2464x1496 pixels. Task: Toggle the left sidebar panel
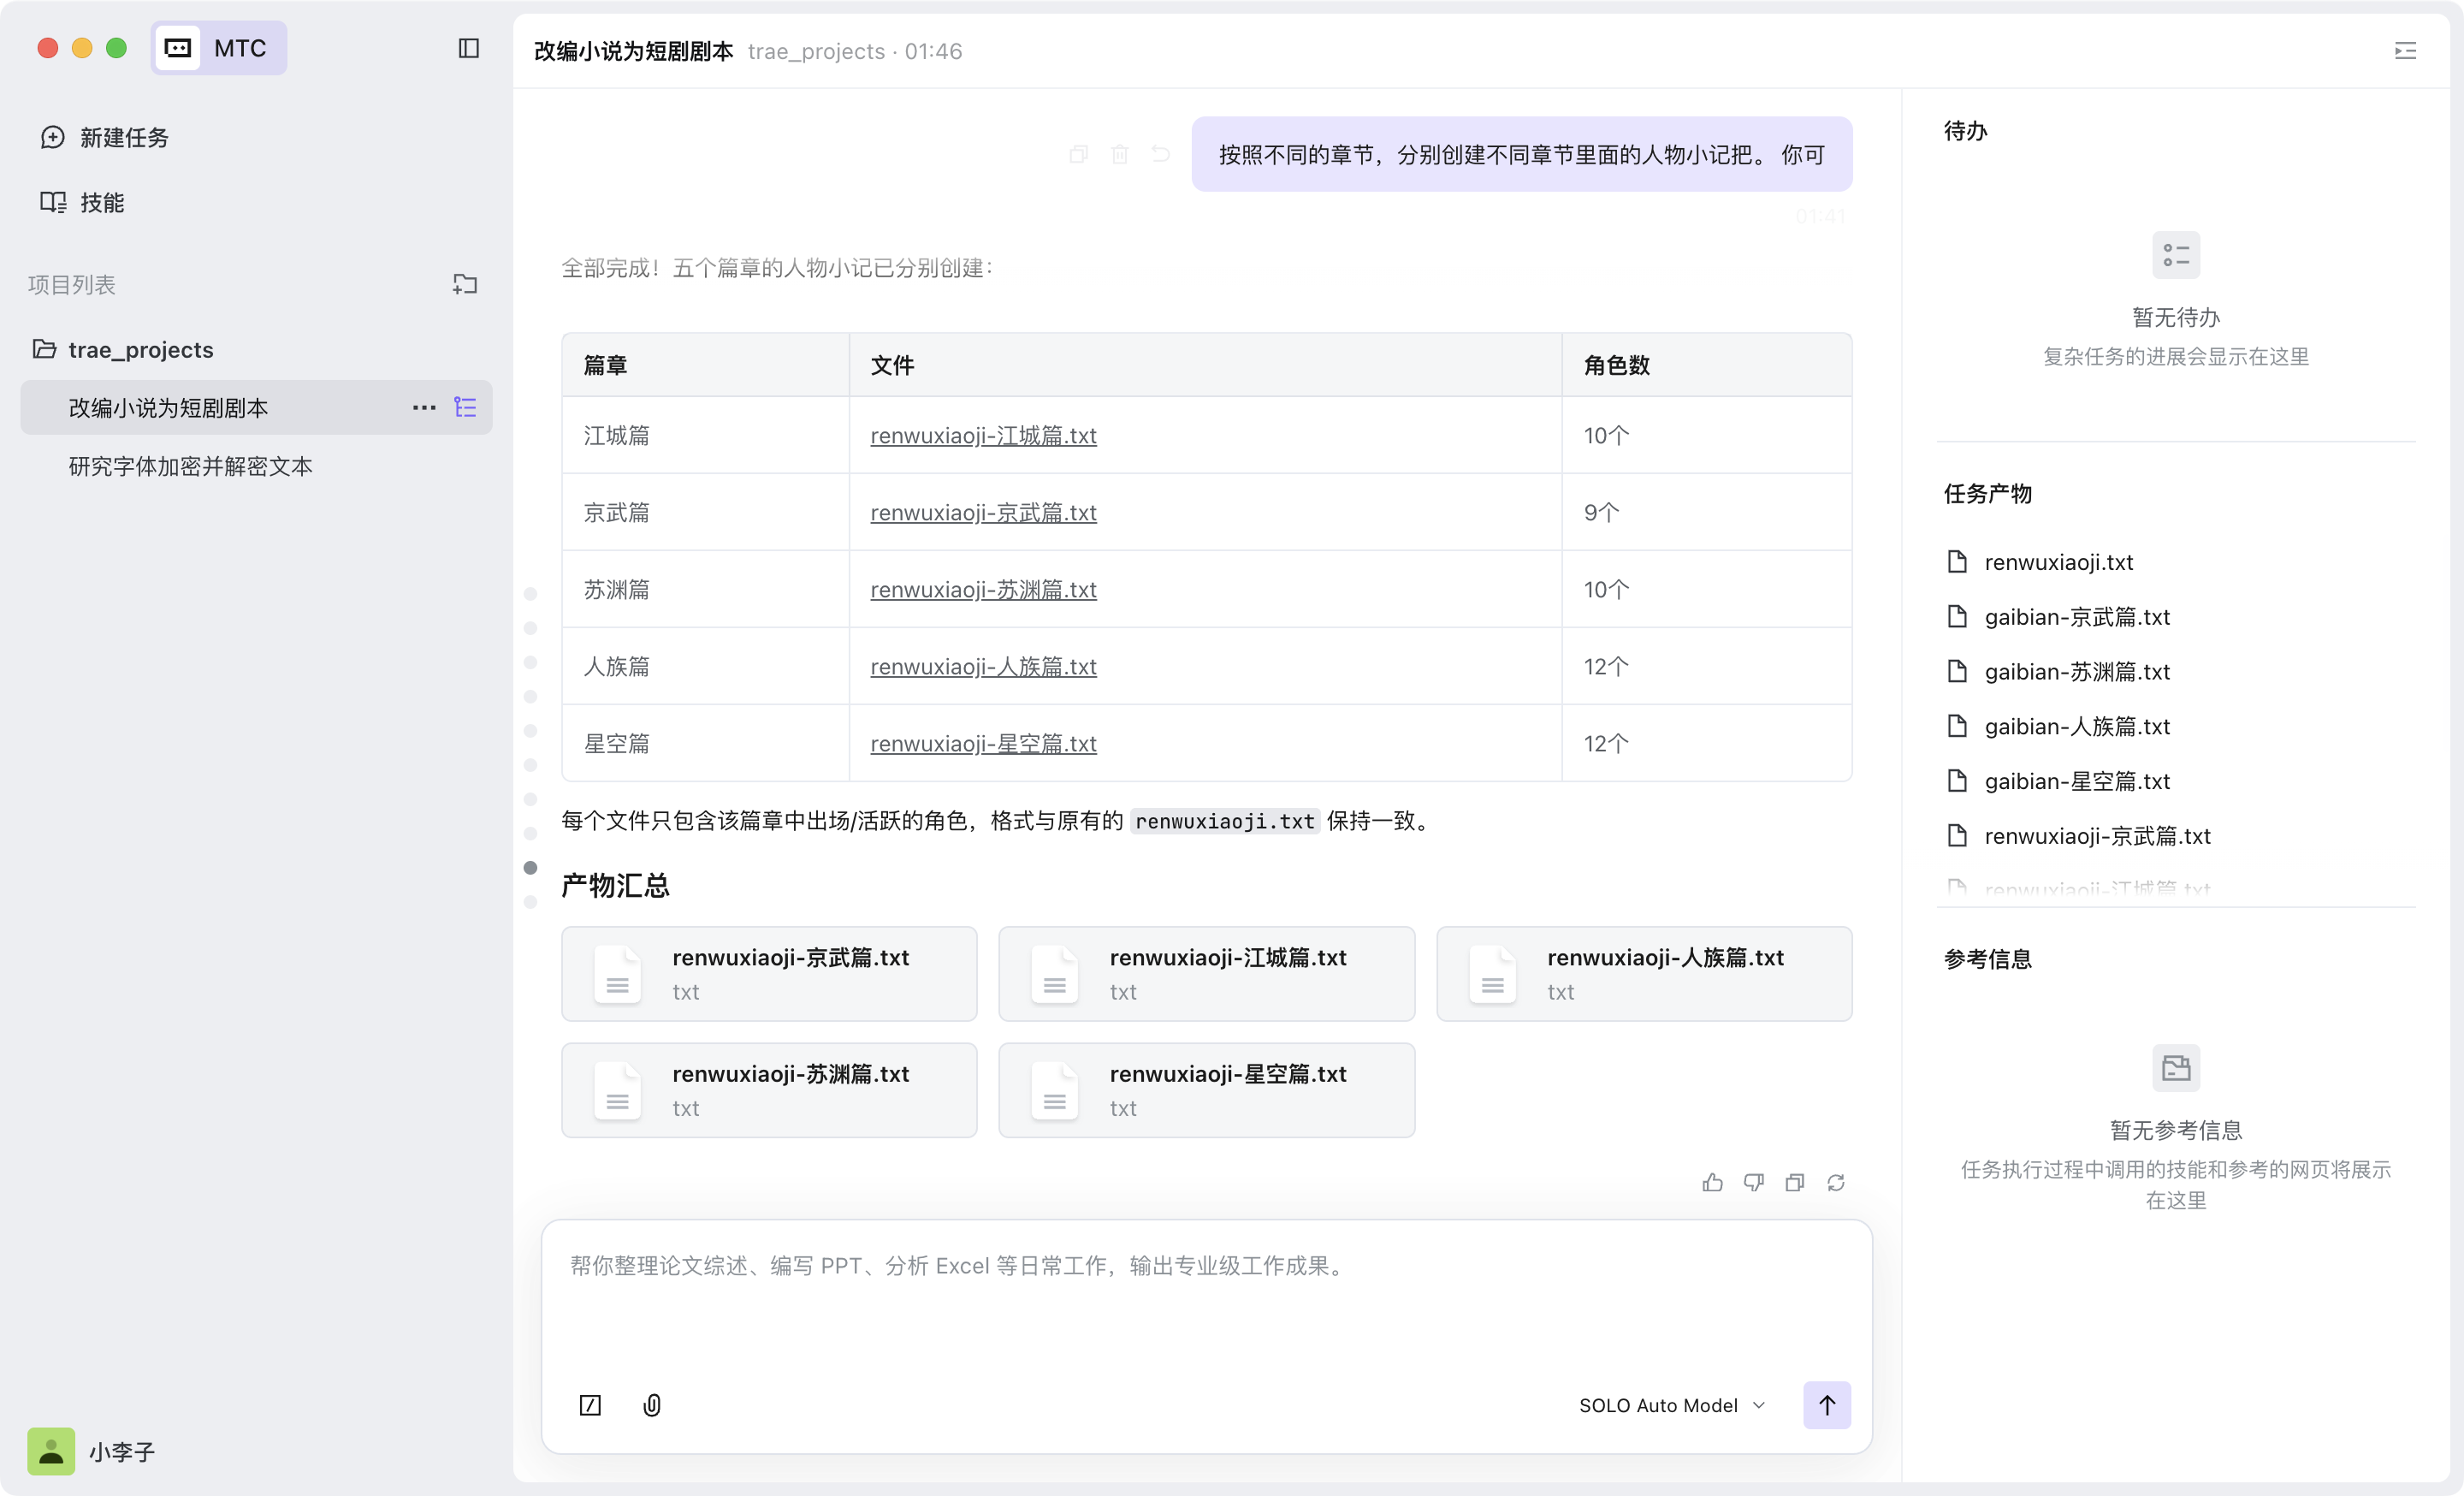[x=469, y=48]
